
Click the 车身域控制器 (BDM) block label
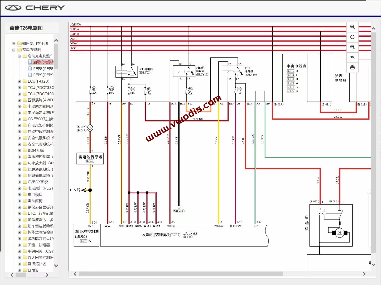pos(87,234)
